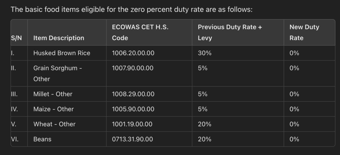This screenshot has width=340, height=155.
Task: Click the New Duty Rate header
Action: [x=304, y=33]
